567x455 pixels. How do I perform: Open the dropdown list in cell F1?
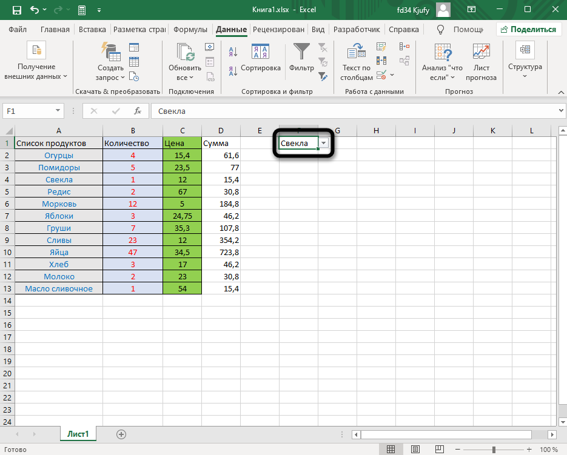324,143
